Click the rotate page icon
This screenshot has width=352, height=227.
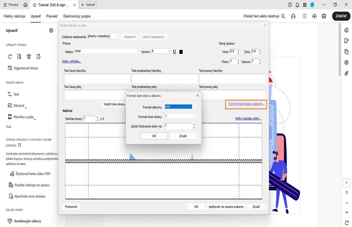coord(10,57)
